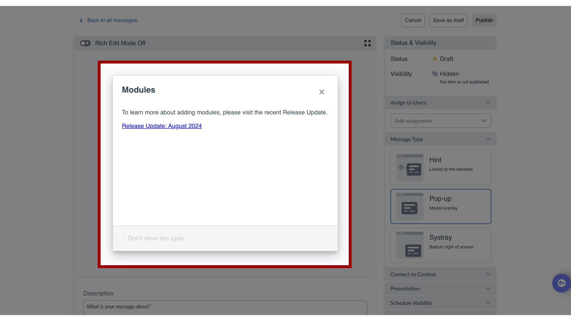571x321 pixels.
Task: Toggle Rich Edit Mode Off switch
Action: 85,43
